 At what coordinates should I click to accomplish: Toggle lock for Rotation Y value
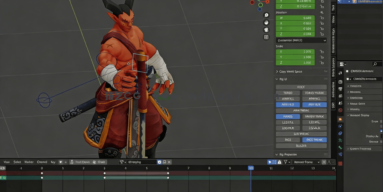click(322, 28)
